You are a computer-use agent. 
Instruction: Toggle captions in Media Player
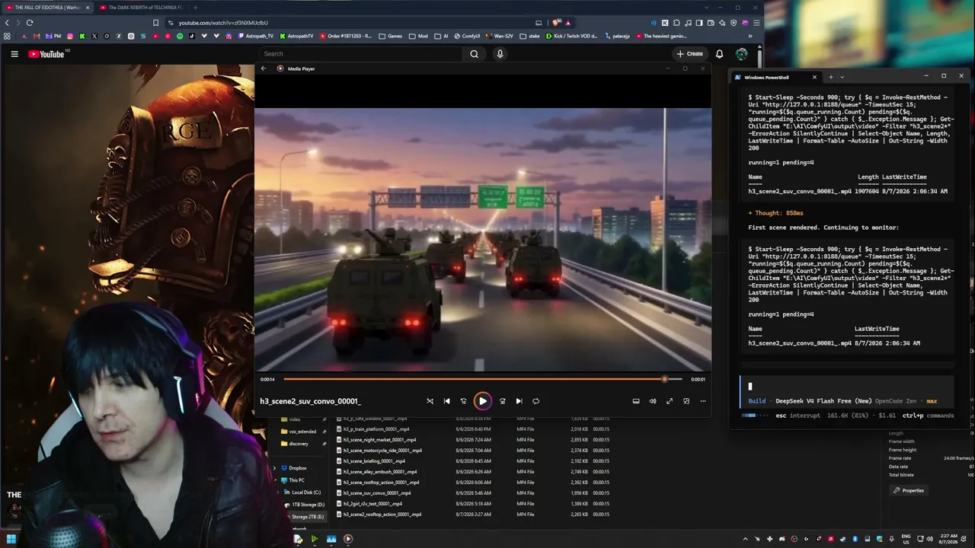[636, 401]
